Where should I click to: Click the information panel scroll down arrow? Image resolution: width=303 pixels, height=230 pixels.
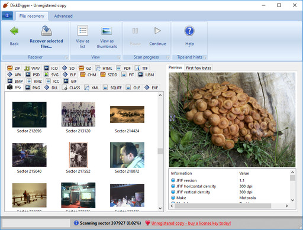pyautogui.click(x=292, y=200)
